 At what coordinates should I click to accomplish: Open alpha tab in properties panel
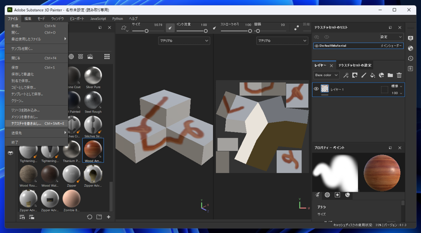(327, 195)
